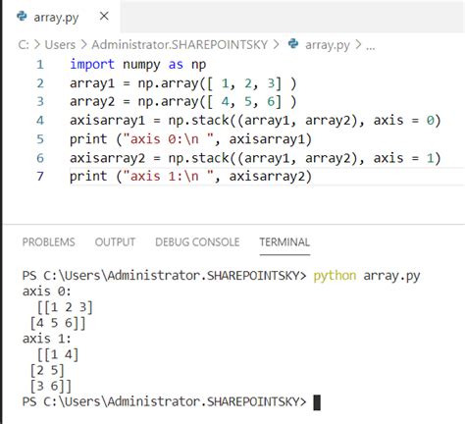
Task: Open Administrator.SHAREPOINTSKY breadcrumb segment
Action: tap(180, 44)
